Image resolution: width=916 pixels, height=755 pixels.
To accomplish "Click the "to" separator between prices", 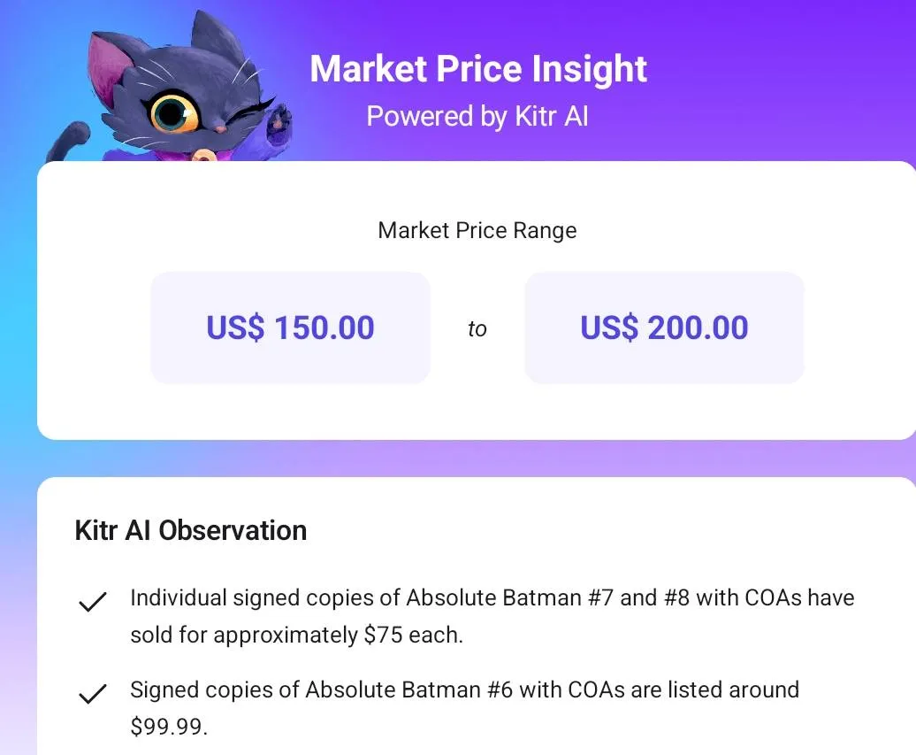I will tap(477, 329).
